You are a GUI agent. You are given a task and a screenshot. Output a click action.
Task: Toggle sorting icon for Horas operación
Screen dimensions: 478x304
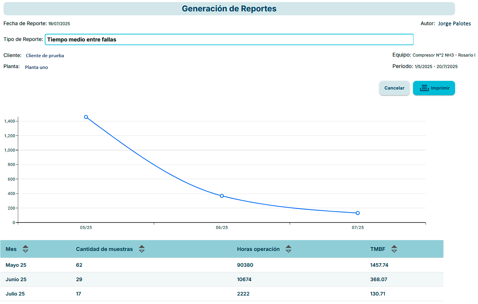[288, 249]
